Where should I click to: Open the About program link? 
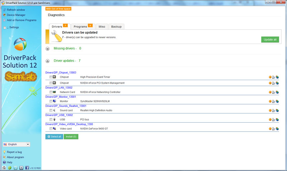(x=15, y=157)
